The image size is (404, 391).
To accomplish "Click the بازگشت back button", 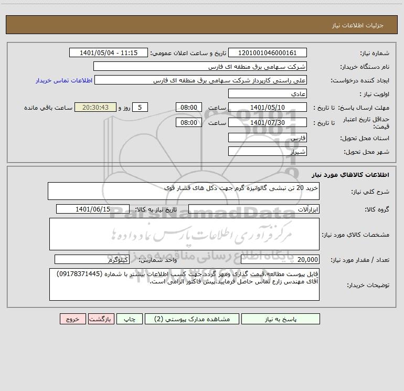I will pyautogui.click(x=101, y=319).
